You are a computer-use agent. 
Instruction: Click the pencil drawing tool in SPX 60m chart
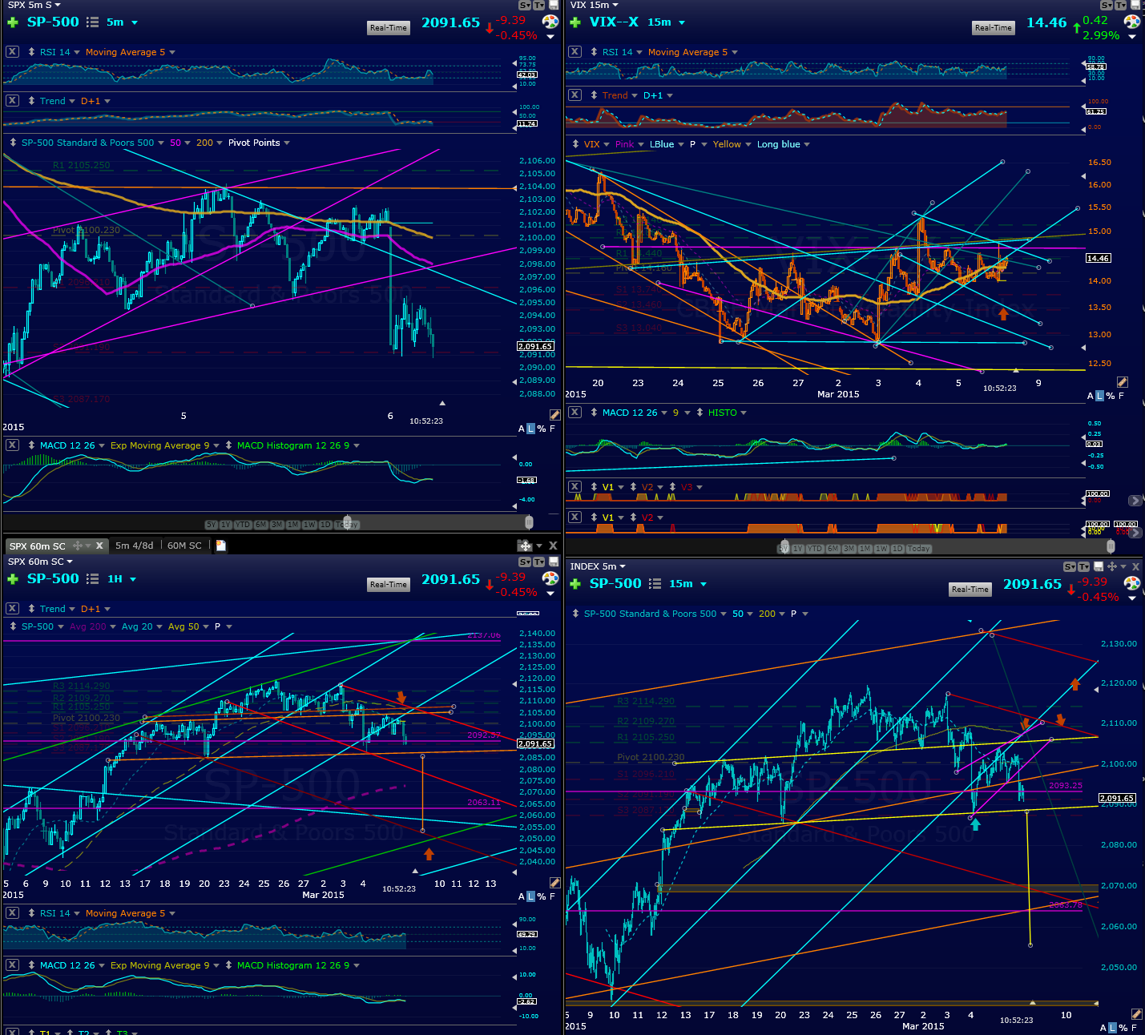click(x=554, y=883)
